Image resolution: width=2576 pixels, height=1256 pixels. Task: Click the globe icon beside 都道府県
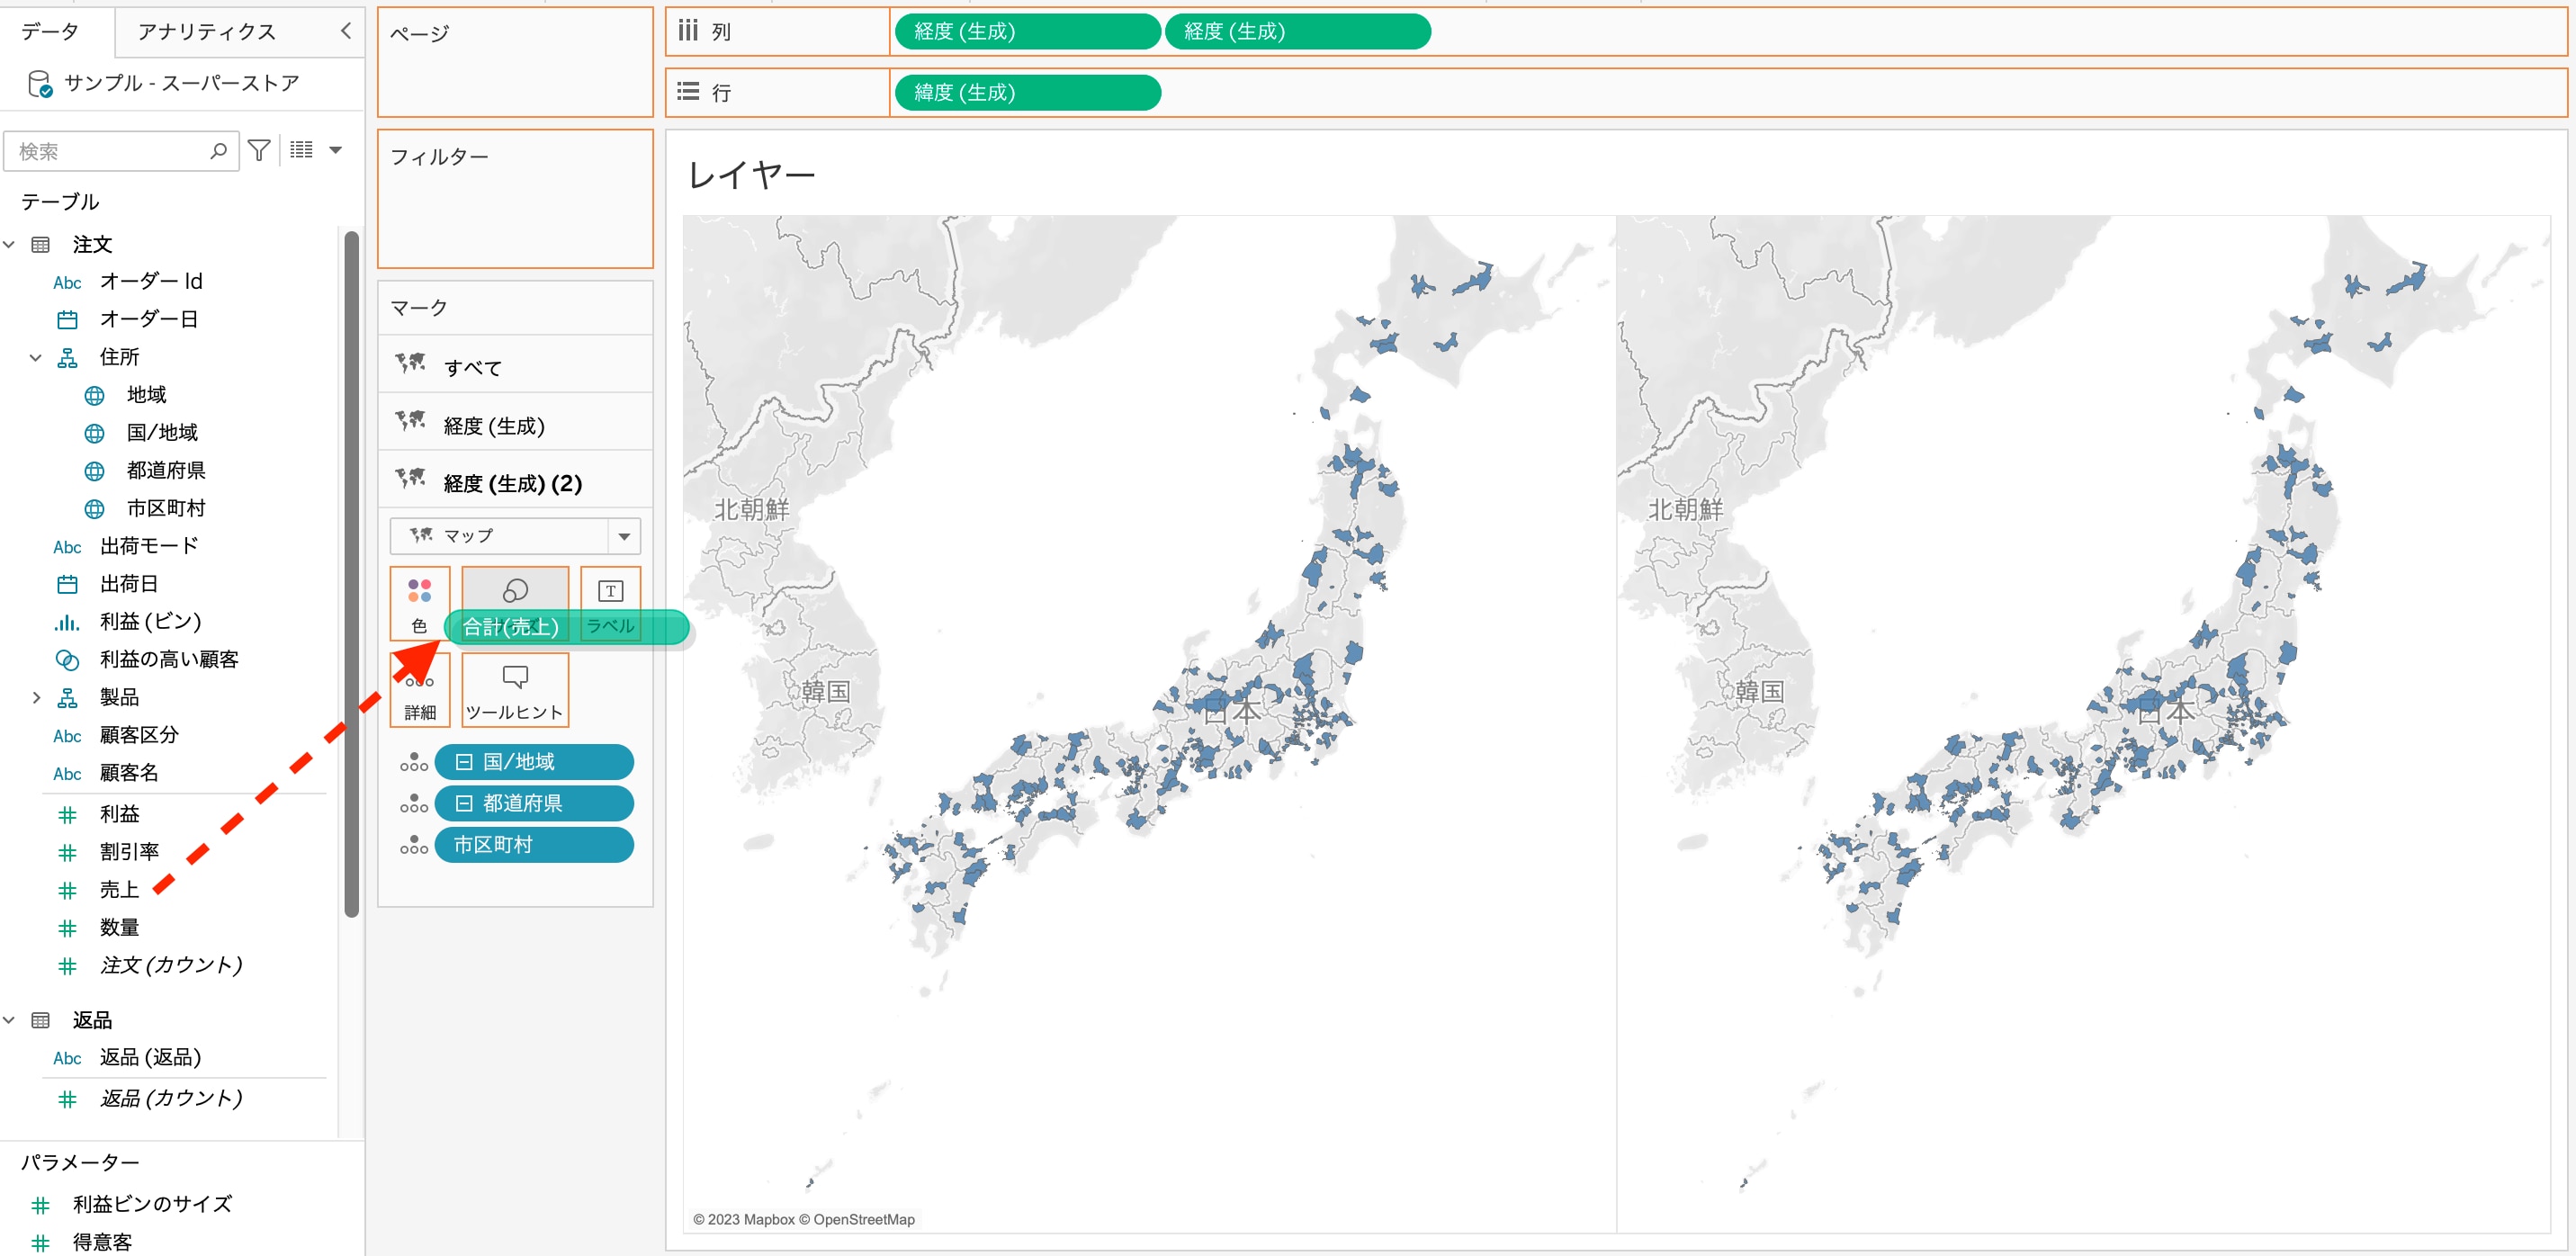coord(94,471)
